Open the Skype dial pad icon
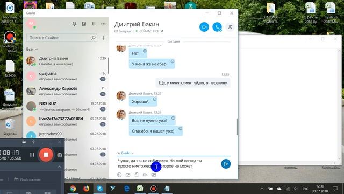The height and width of the screenshot is (194, 344). click(x=94, y=24)
